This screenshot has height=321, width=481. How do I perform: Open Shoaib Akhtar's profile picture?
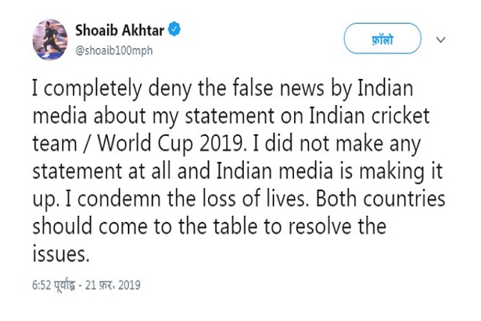tap(49, 40)
